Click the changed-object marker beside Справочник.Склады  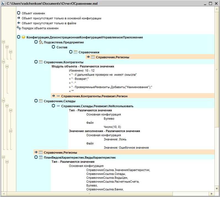point(36,101)
